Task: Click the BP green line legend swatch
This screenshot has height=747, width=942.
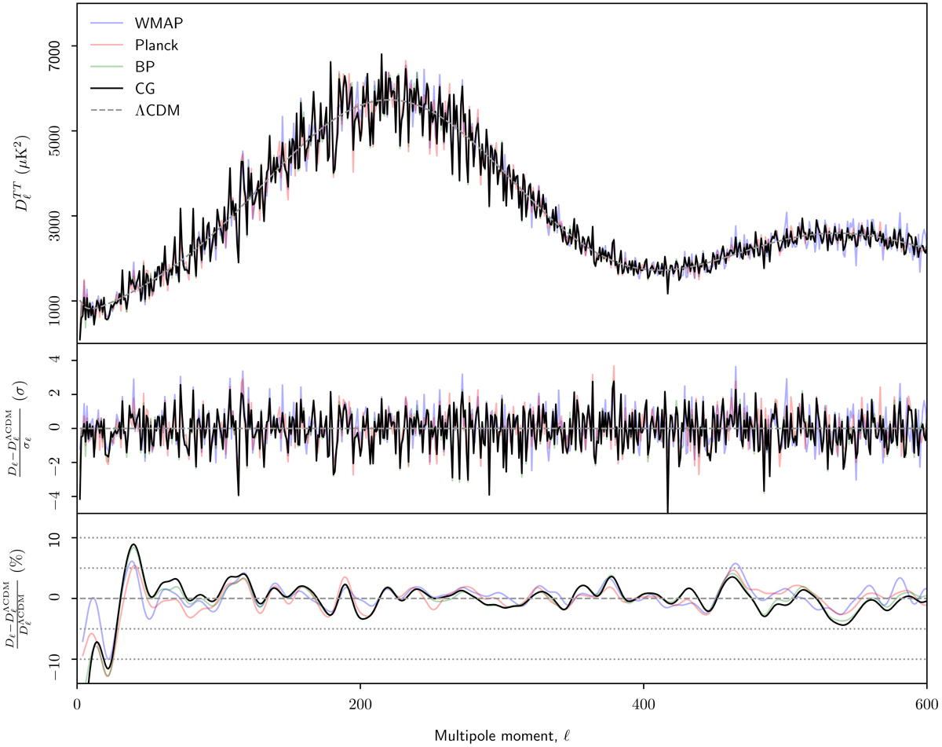Action: [106, 68]
